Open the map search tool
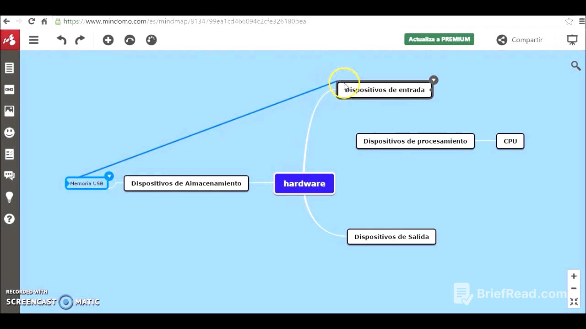The height and width of the screenshot is (329, 586). (x=575, y=66)
